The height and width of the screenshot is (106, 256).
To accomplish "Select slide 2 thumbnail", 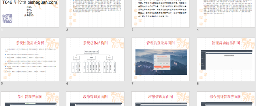I will (95, 14).
